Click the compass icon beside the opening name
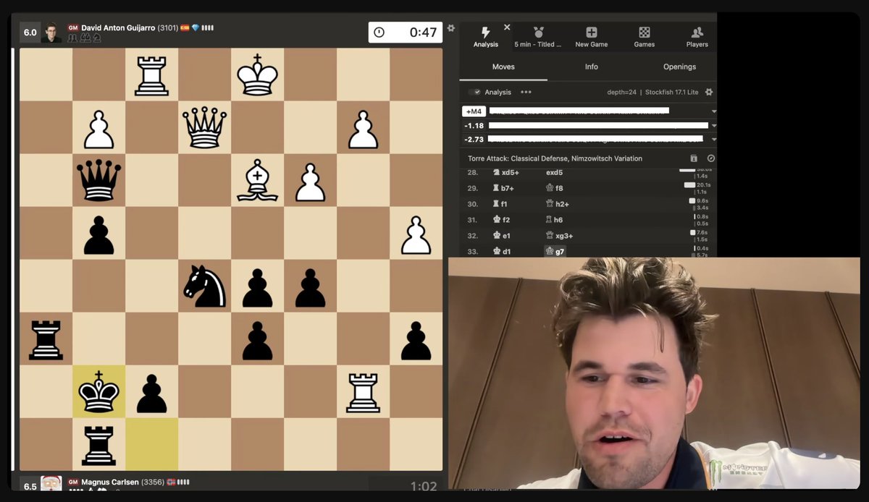 coord(710,158)
